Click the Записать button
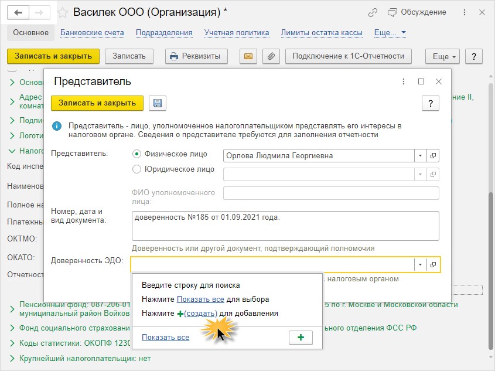Viewport: 495px width, 371px height. tap(129, 56)
